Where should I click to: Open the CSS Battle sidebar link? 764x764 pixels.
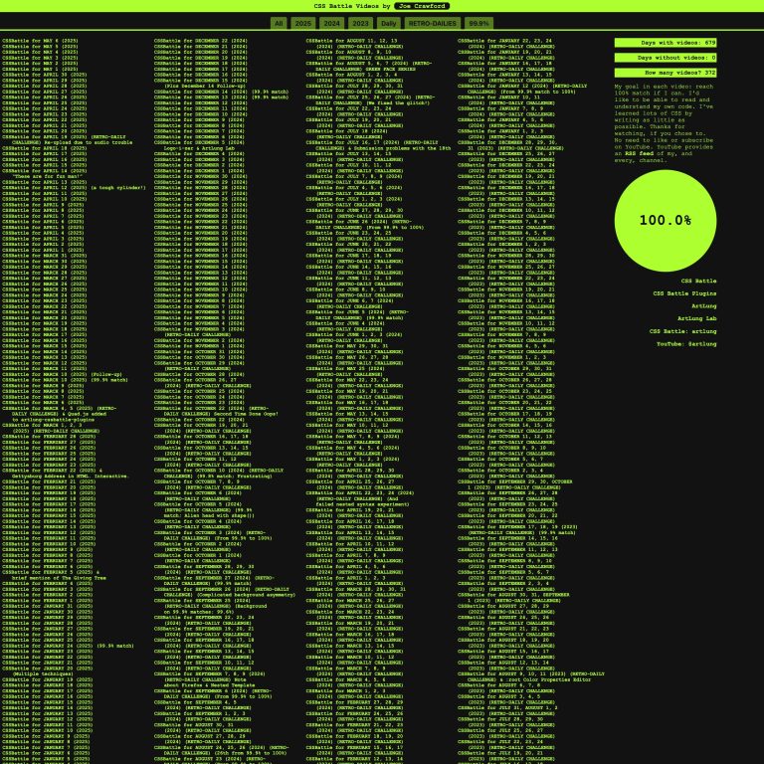[698, 282]
